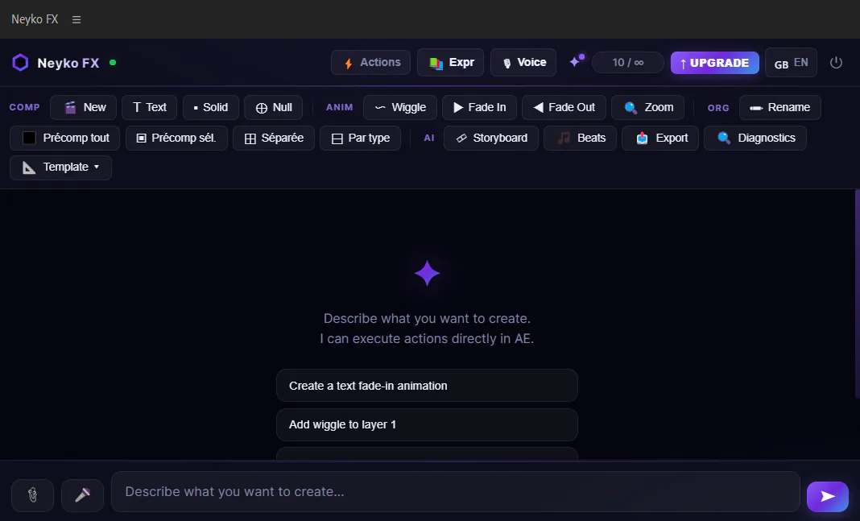Add a Text layer

[149, 107]
